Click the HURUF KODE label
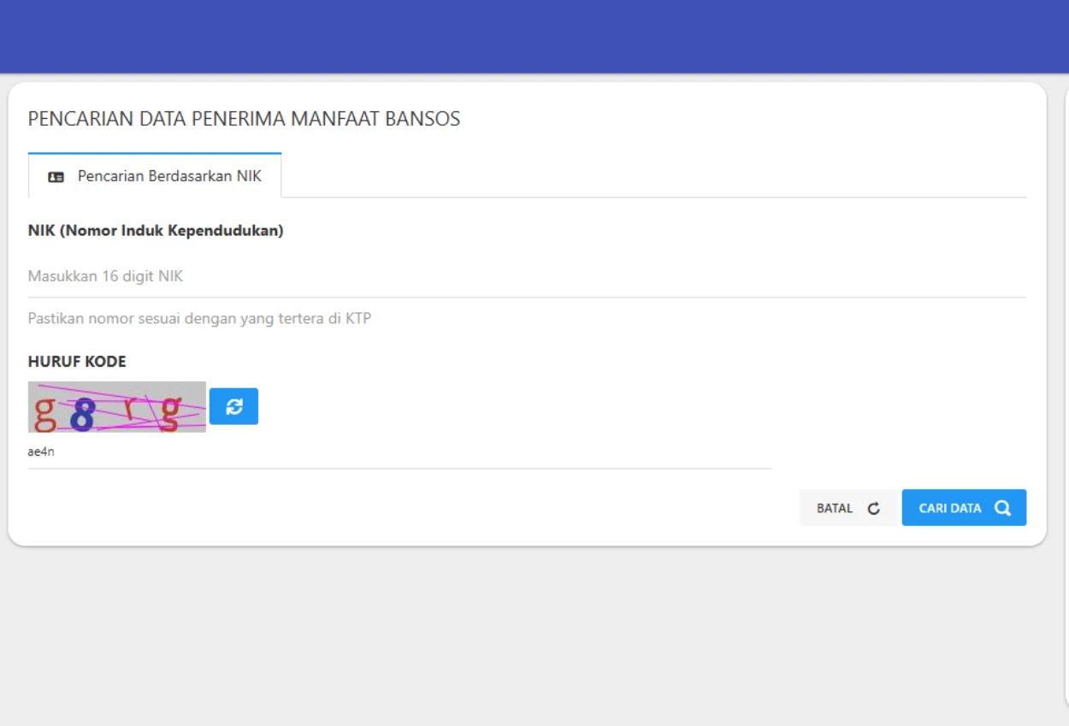 77,362
